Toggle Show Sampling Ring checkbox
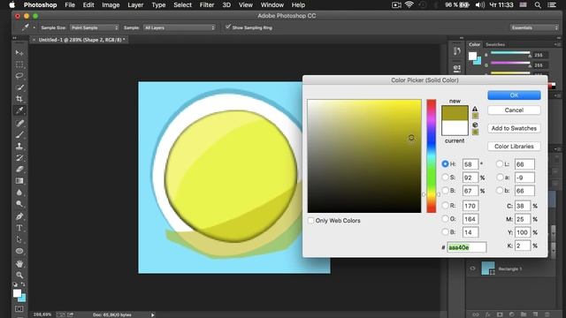The image size is (566, 318). (x=228, y=27)
